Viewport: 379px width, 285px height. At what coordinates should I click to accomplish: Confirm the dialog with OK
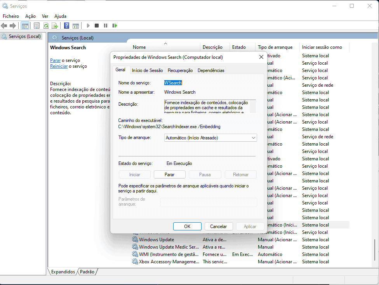click(187, 227)
